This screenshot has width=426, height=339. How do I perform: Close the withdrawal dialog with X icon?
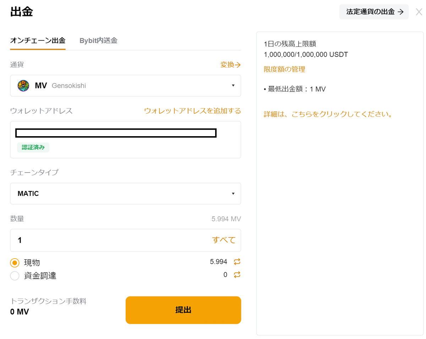click(419, 12)
